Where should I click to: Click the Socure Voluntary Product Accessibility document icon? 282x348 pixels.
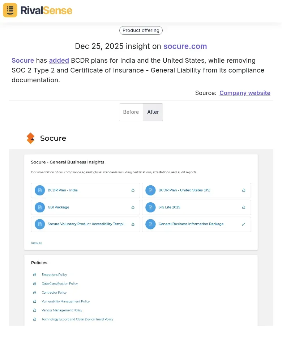coord(40,224)
